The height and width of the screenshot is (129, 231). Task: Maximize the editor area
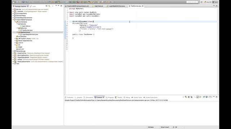tap(217, 6)
